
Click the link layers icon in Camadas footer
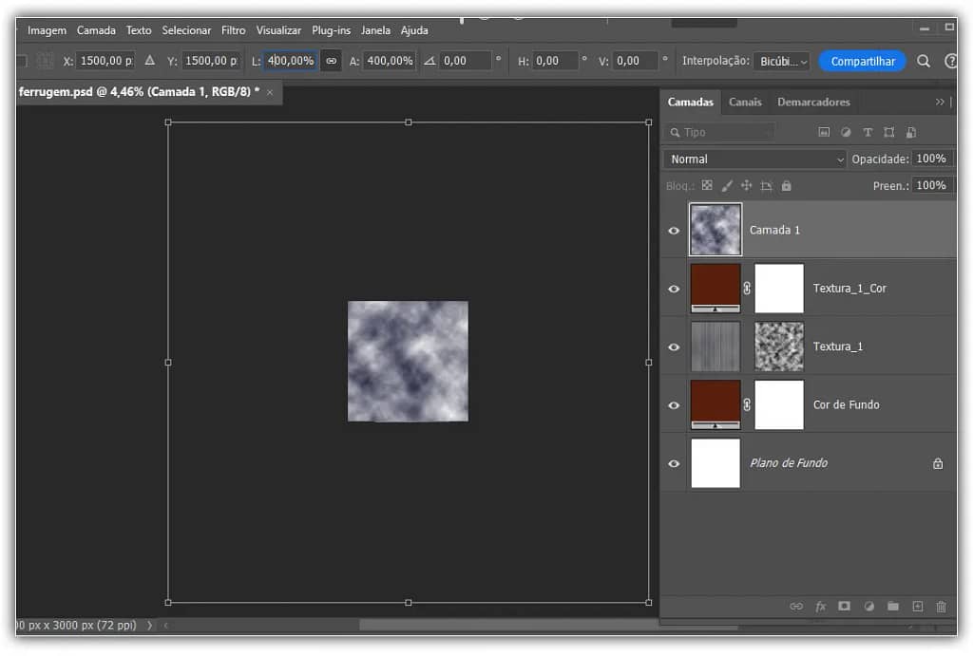[x=796, y=606]
